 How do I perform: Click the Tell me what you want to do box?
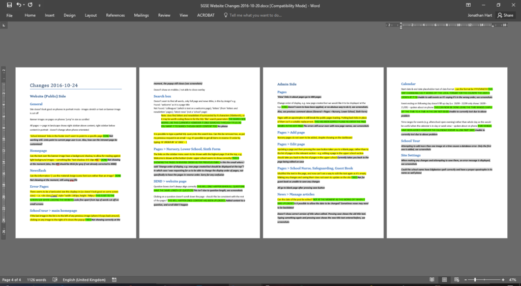click(x=255, y=15)
